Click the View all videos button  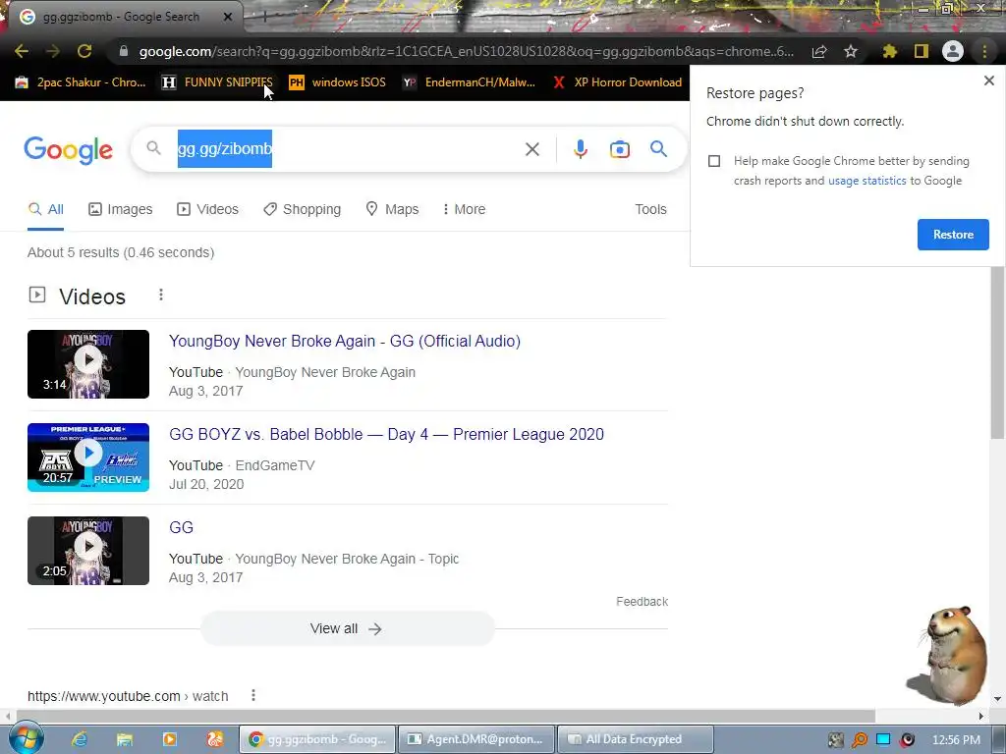[x=347, y=628]
